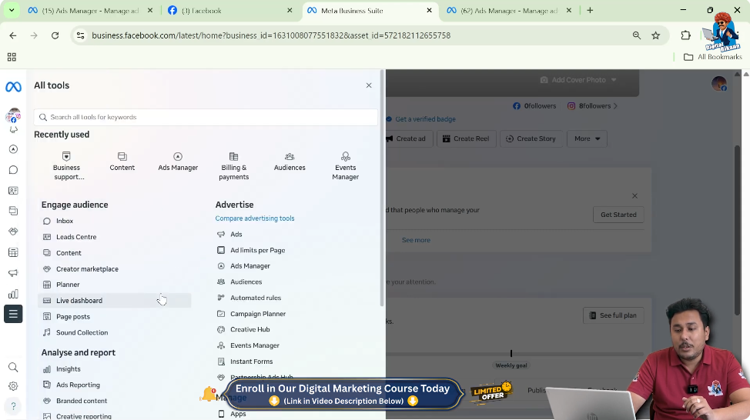Click the Compare advertising tools link
750x420 pixels.
[x=254, y=218]
